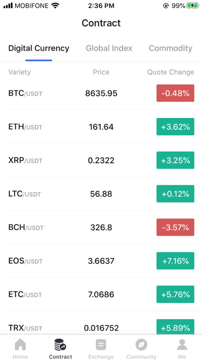
Task: Open the Exchange swap icon
Action: pos(101,345)
